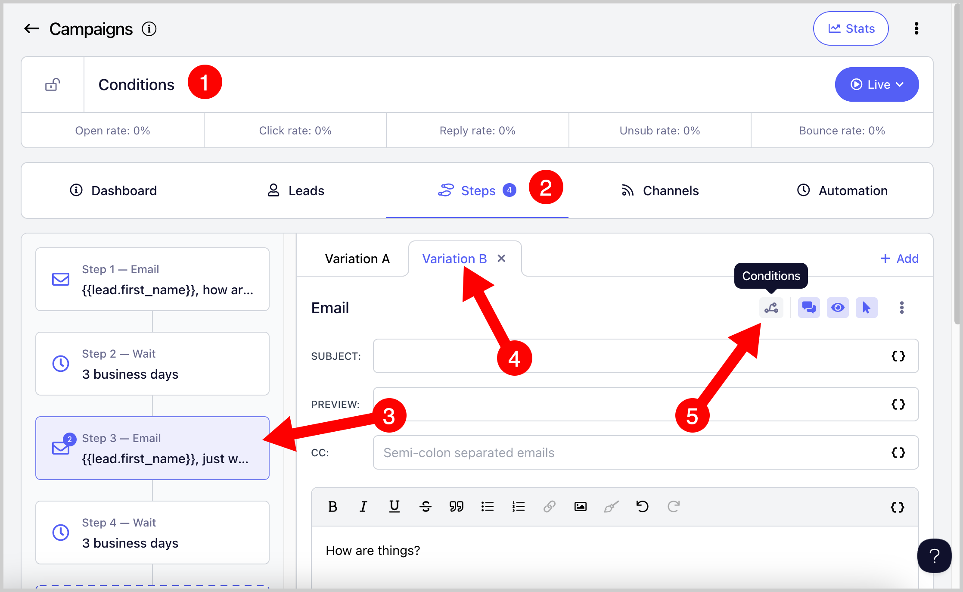This screenshot has height=592, width=963.
Task: Open the Live status dropdown
Action: point(876,84)
